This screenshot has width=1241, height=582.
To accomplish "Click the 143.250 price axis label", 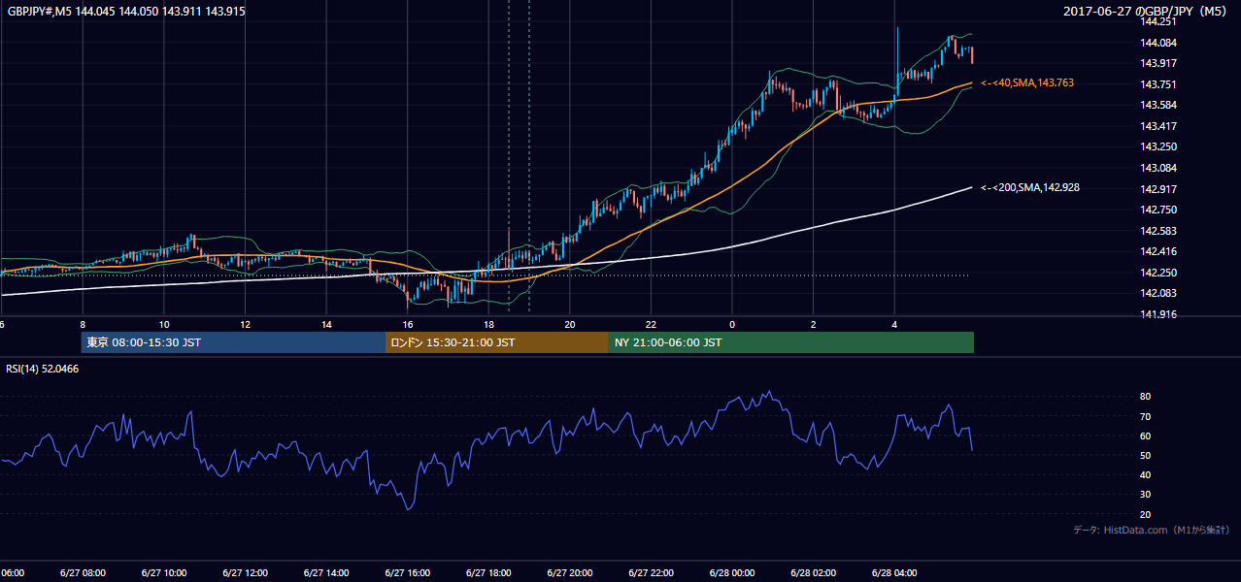I will (1158, 146).
